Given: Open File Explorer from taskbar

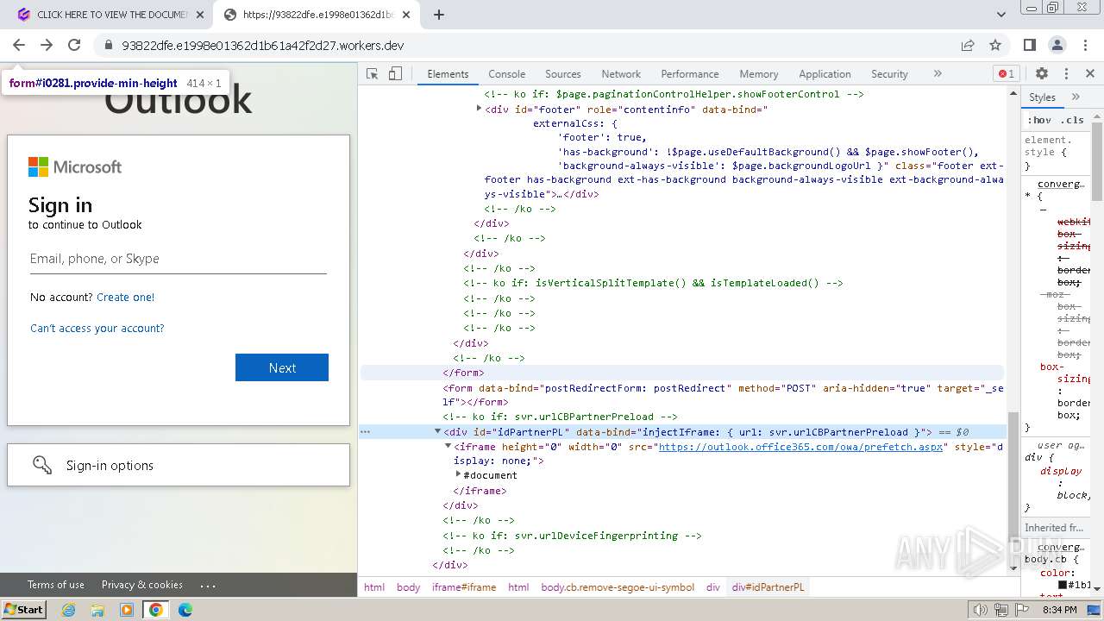Looking at the screenshot, I should pos(97,610).
